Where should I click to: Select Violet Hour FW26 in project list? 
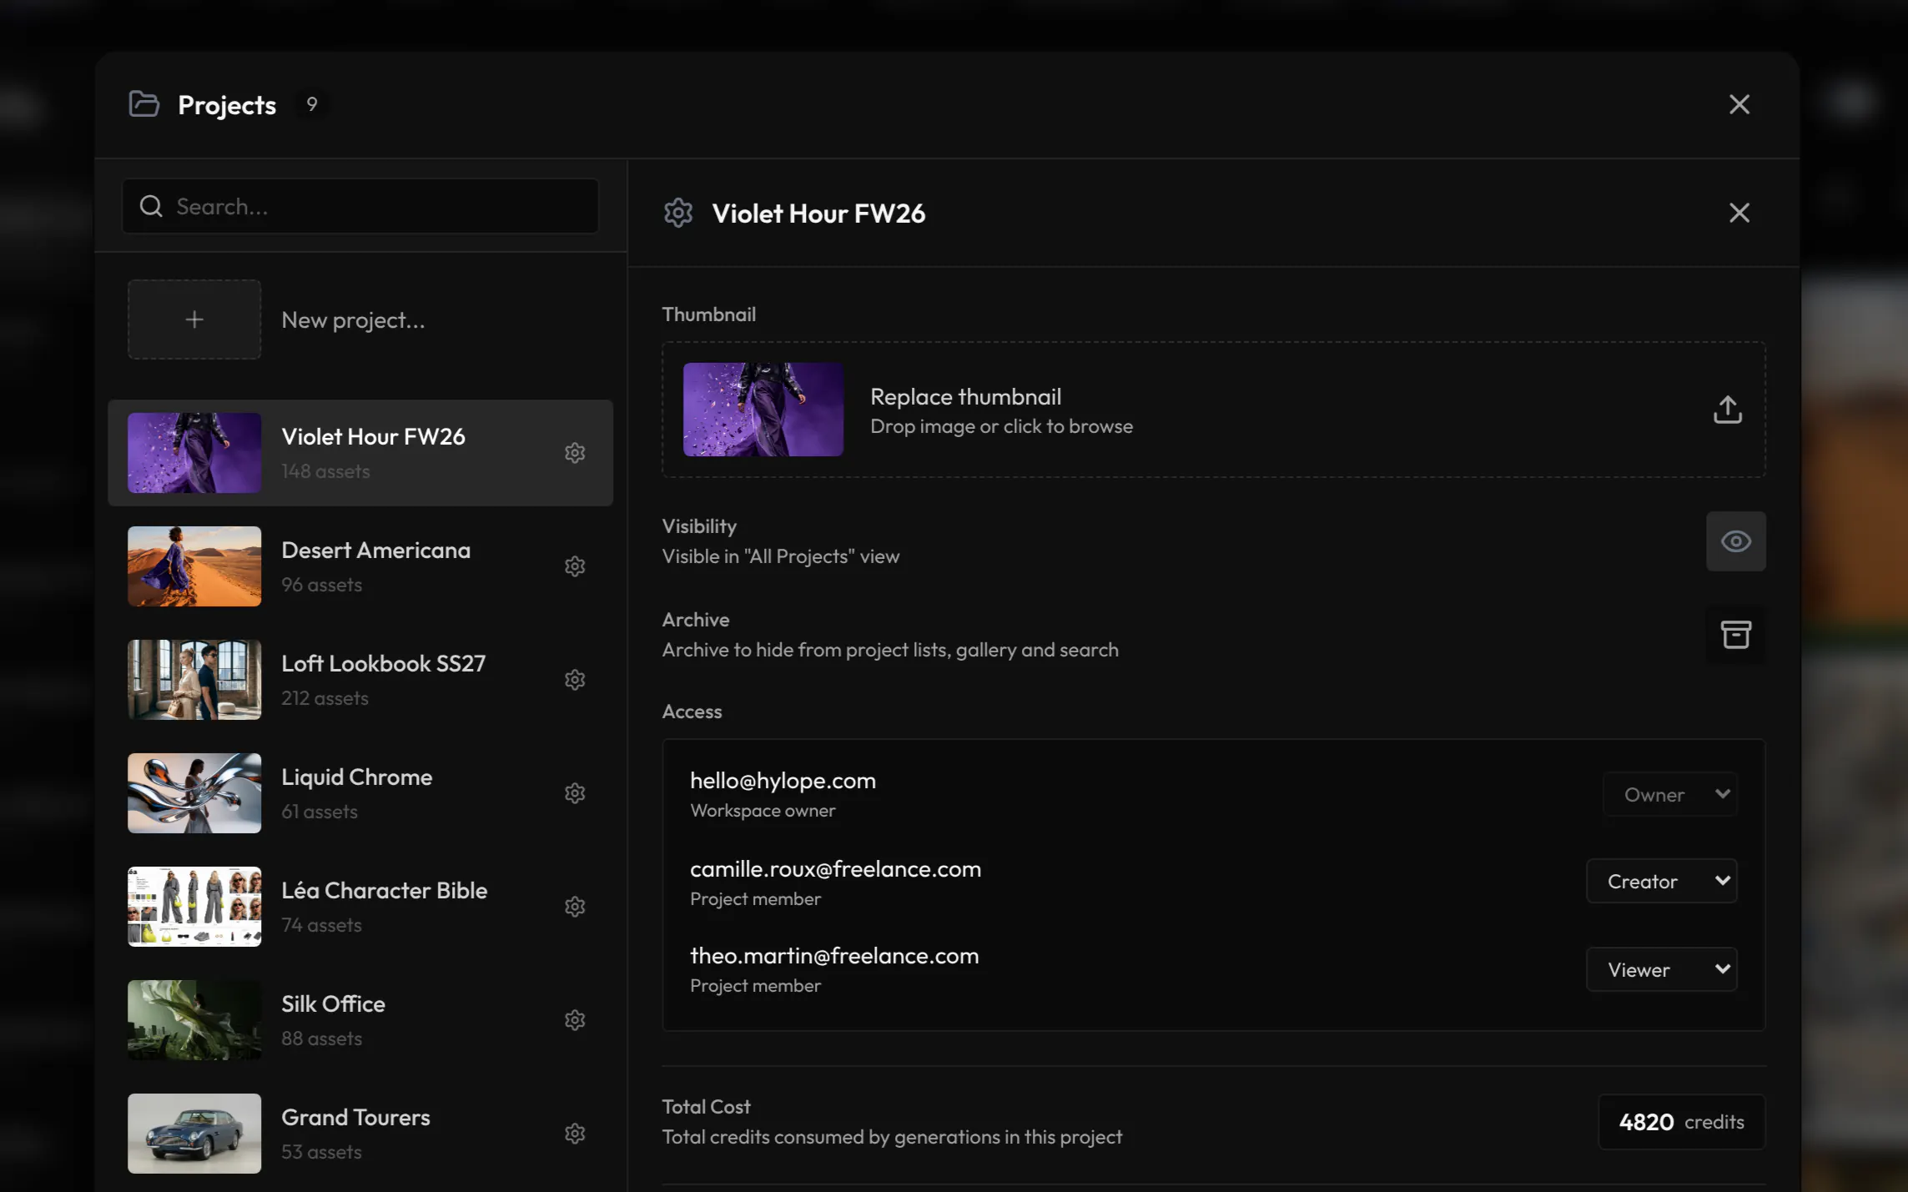coord(360,453)
